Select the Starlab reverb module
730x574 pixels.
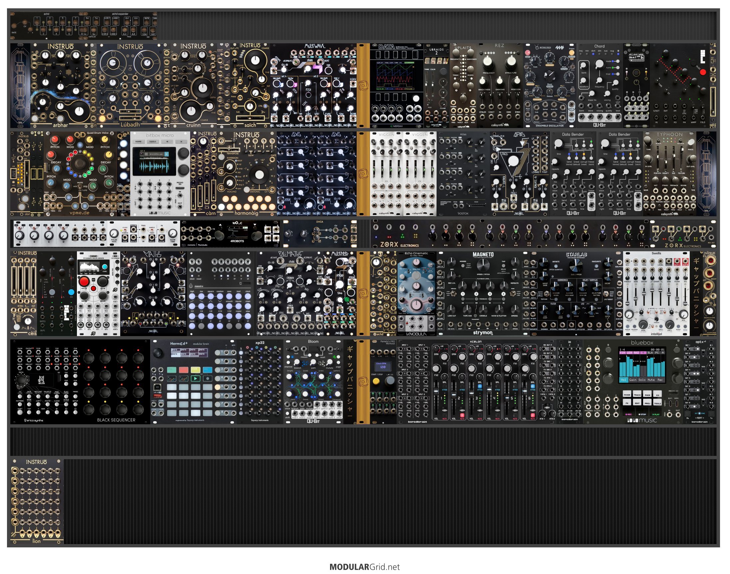tap(576, 293)
